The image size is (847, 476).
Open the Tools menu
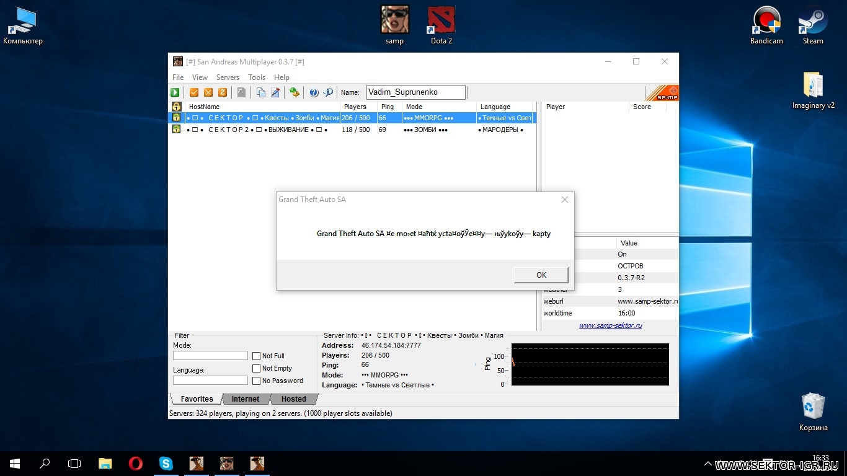point(257,77)
